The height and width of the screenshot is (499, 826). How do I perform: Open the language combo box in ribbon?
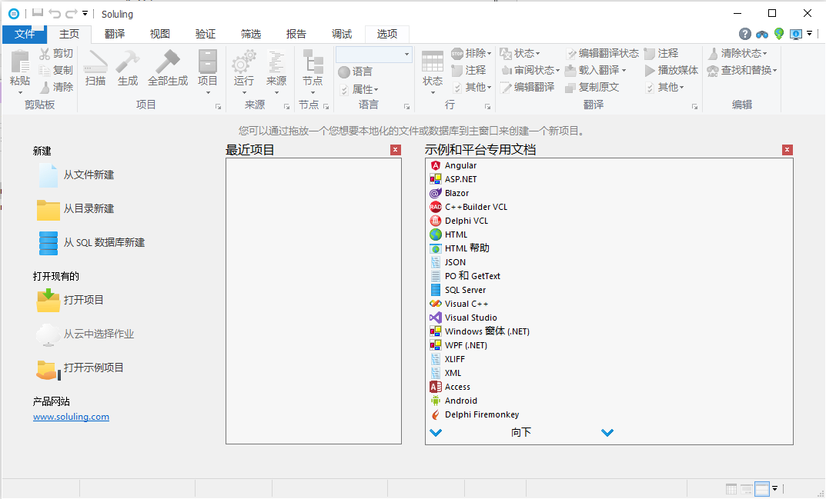(406, 55)
